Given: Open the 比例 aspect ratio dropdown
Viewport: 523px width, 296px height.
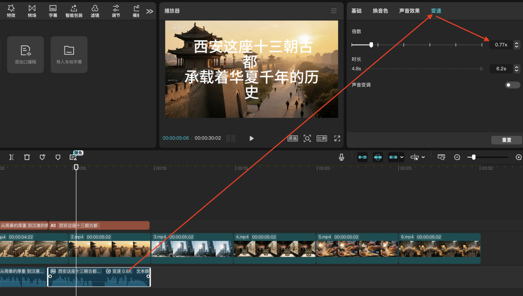Looking at the screenshot, I should click(x=322, y=138).
